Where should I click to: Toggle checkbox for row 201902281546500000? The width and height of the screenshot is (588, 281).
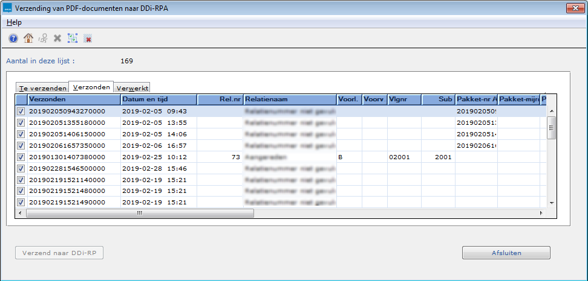[x=21, y=168]
